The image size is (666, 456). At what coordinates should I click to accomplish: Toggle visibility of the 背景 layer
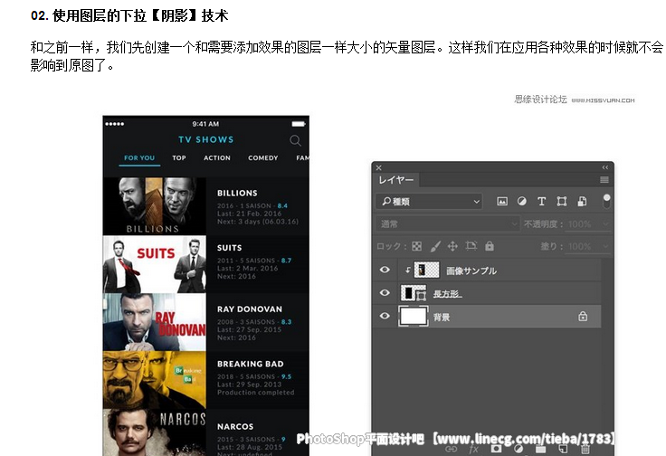[385, 316]
